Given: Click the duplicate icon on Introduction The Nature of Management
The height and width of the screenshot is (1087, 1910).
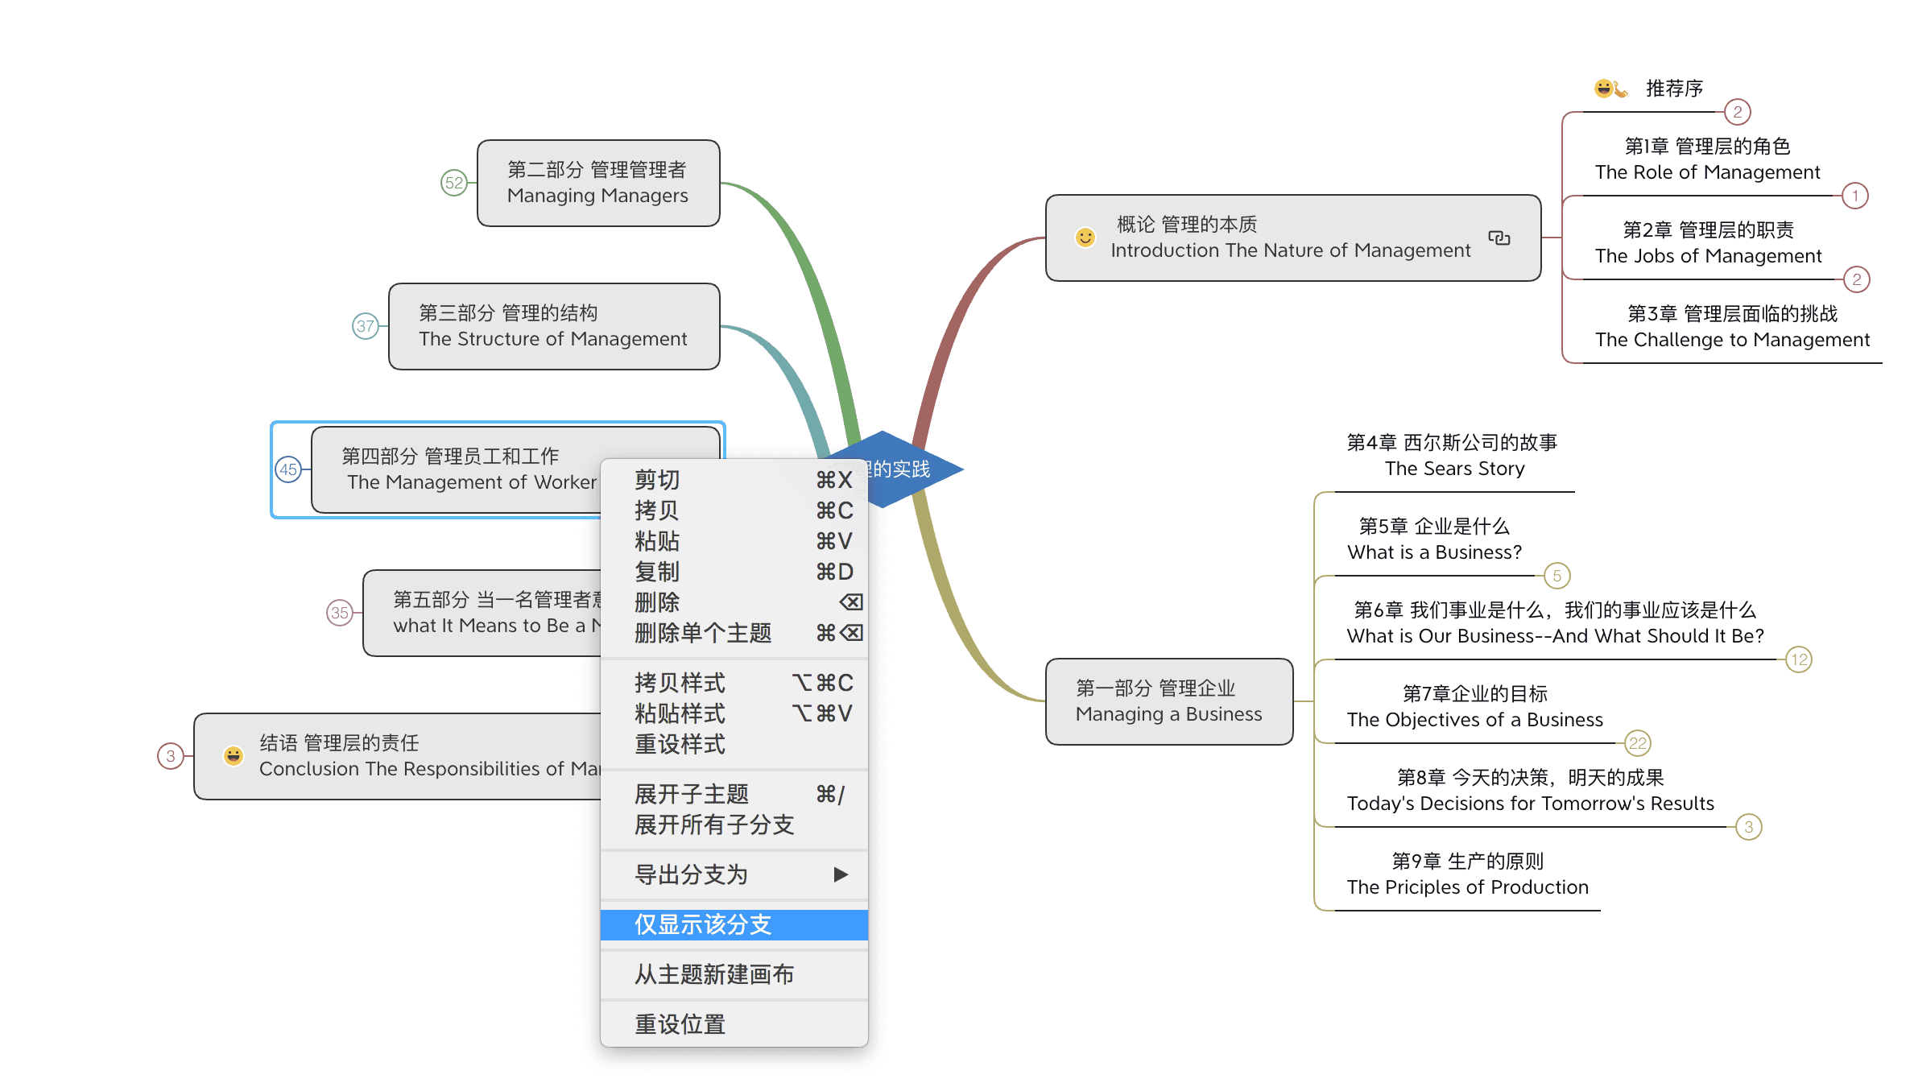Looking at the screenshot, I should coord(1499,237).
